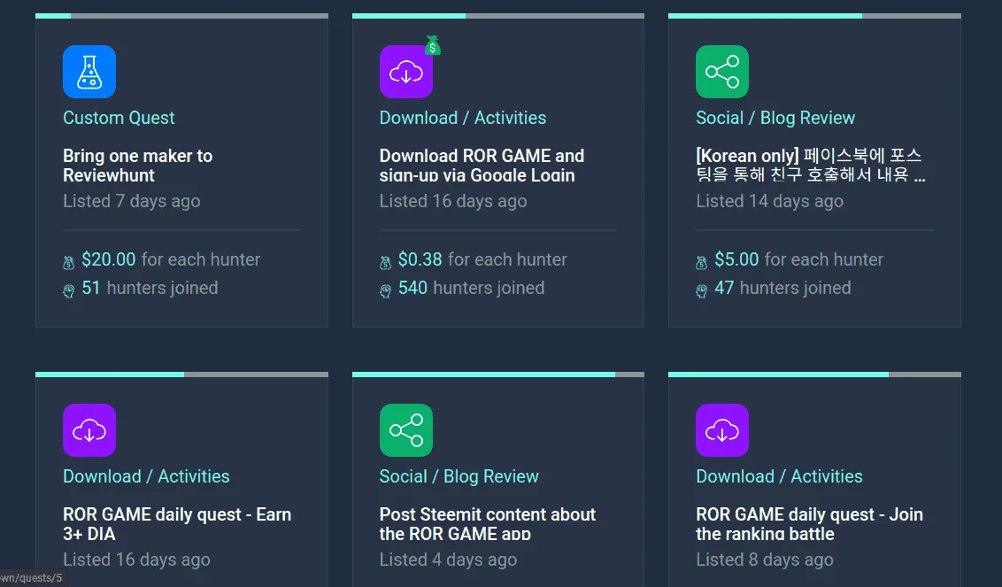Viewport: 1002px width, 587px height.
Task: Click 'Listed 7 days ago' text
Action: pyautogui.click(x=132, y=202)
